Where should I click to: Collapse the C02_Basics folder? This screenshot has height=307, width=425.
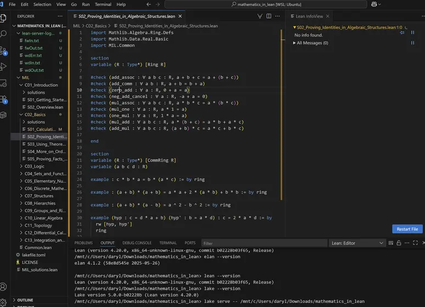[x=36, y=115]
